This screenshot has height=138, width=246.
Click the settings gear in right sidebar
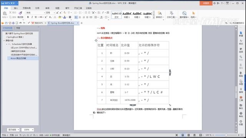pyautogui.click(x=241, y=123)
